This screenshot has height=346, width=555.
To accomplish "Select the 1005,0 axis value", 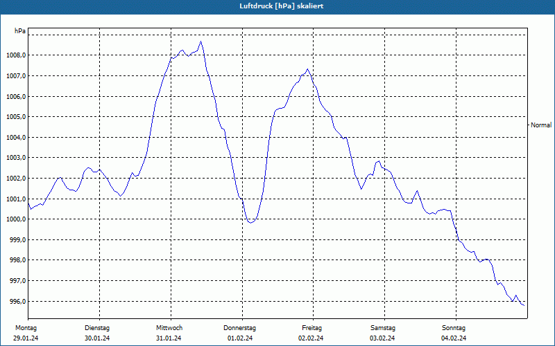I will coord(16,117).
